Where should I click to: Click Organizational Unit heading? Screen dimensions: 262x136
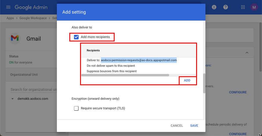(x=24, y=75)
